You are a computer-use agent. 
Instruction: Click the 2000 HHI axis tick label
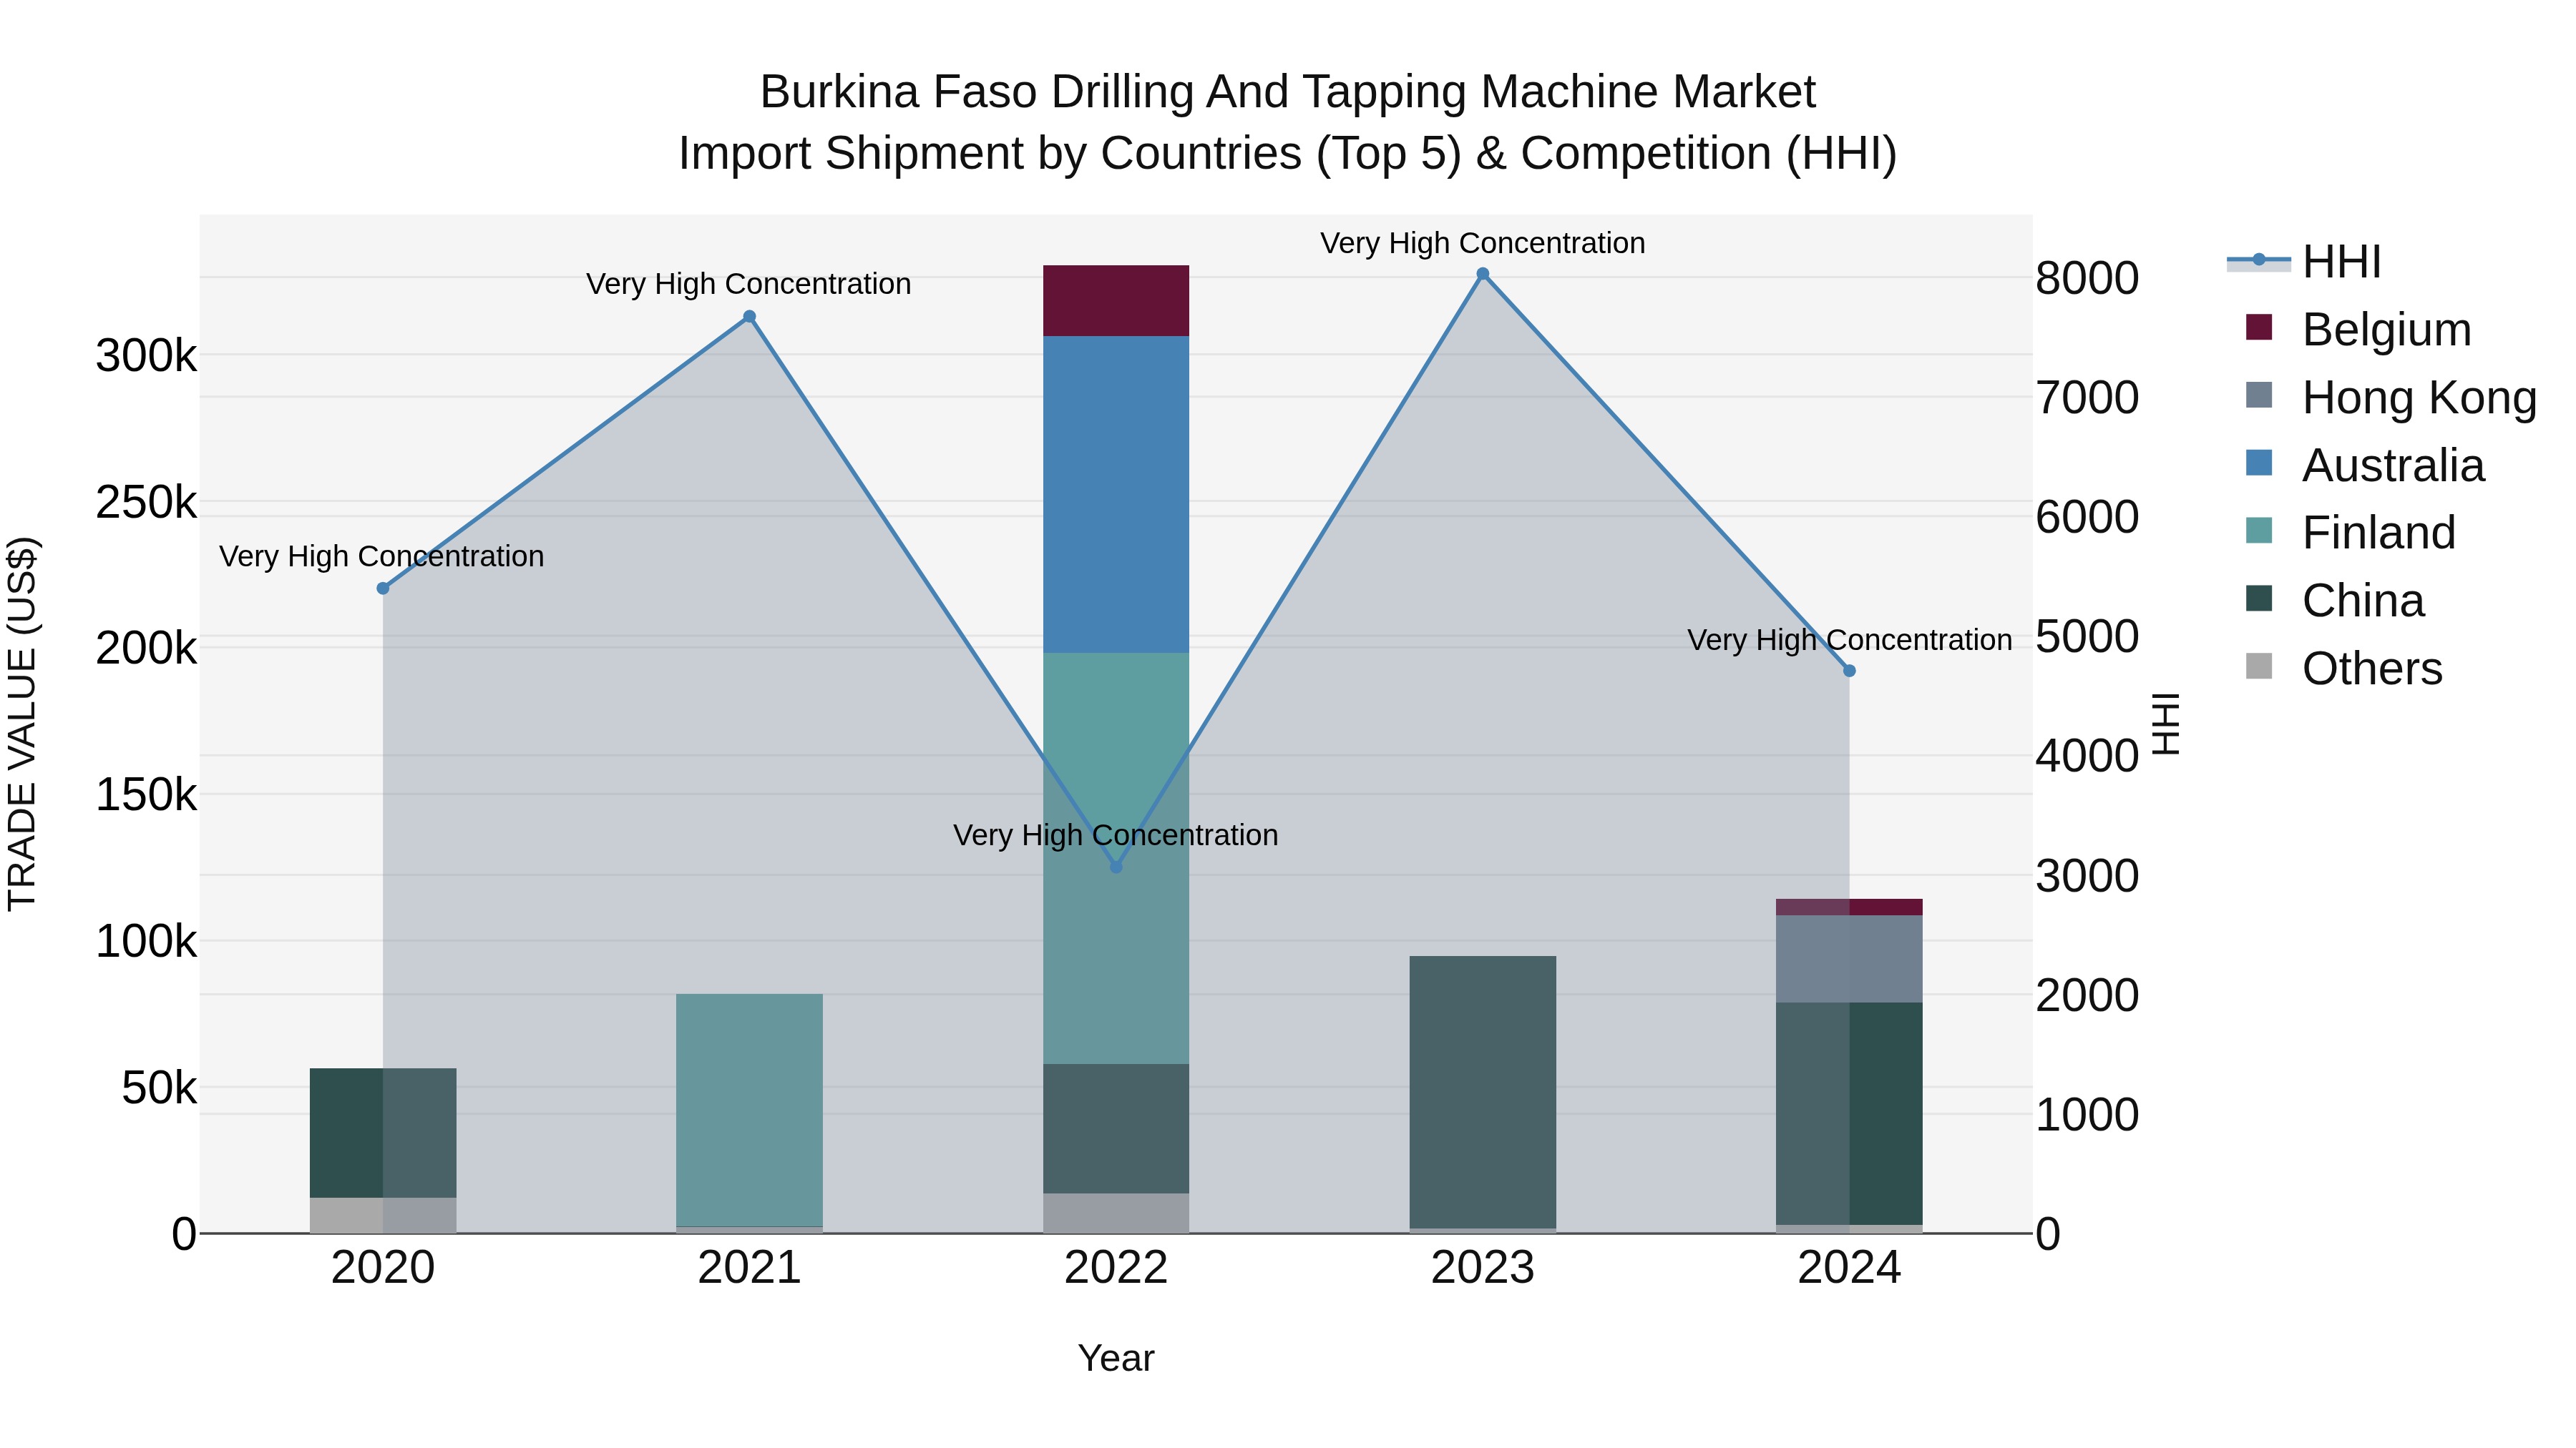(2087, 995)
